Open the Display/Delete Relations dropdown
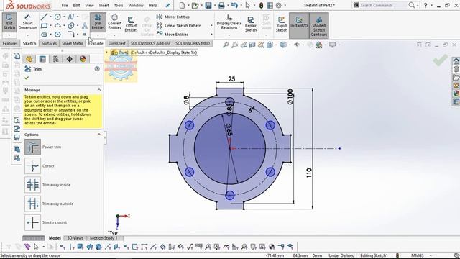This screenshot has height=259, width=460. [x=229, y=35]
